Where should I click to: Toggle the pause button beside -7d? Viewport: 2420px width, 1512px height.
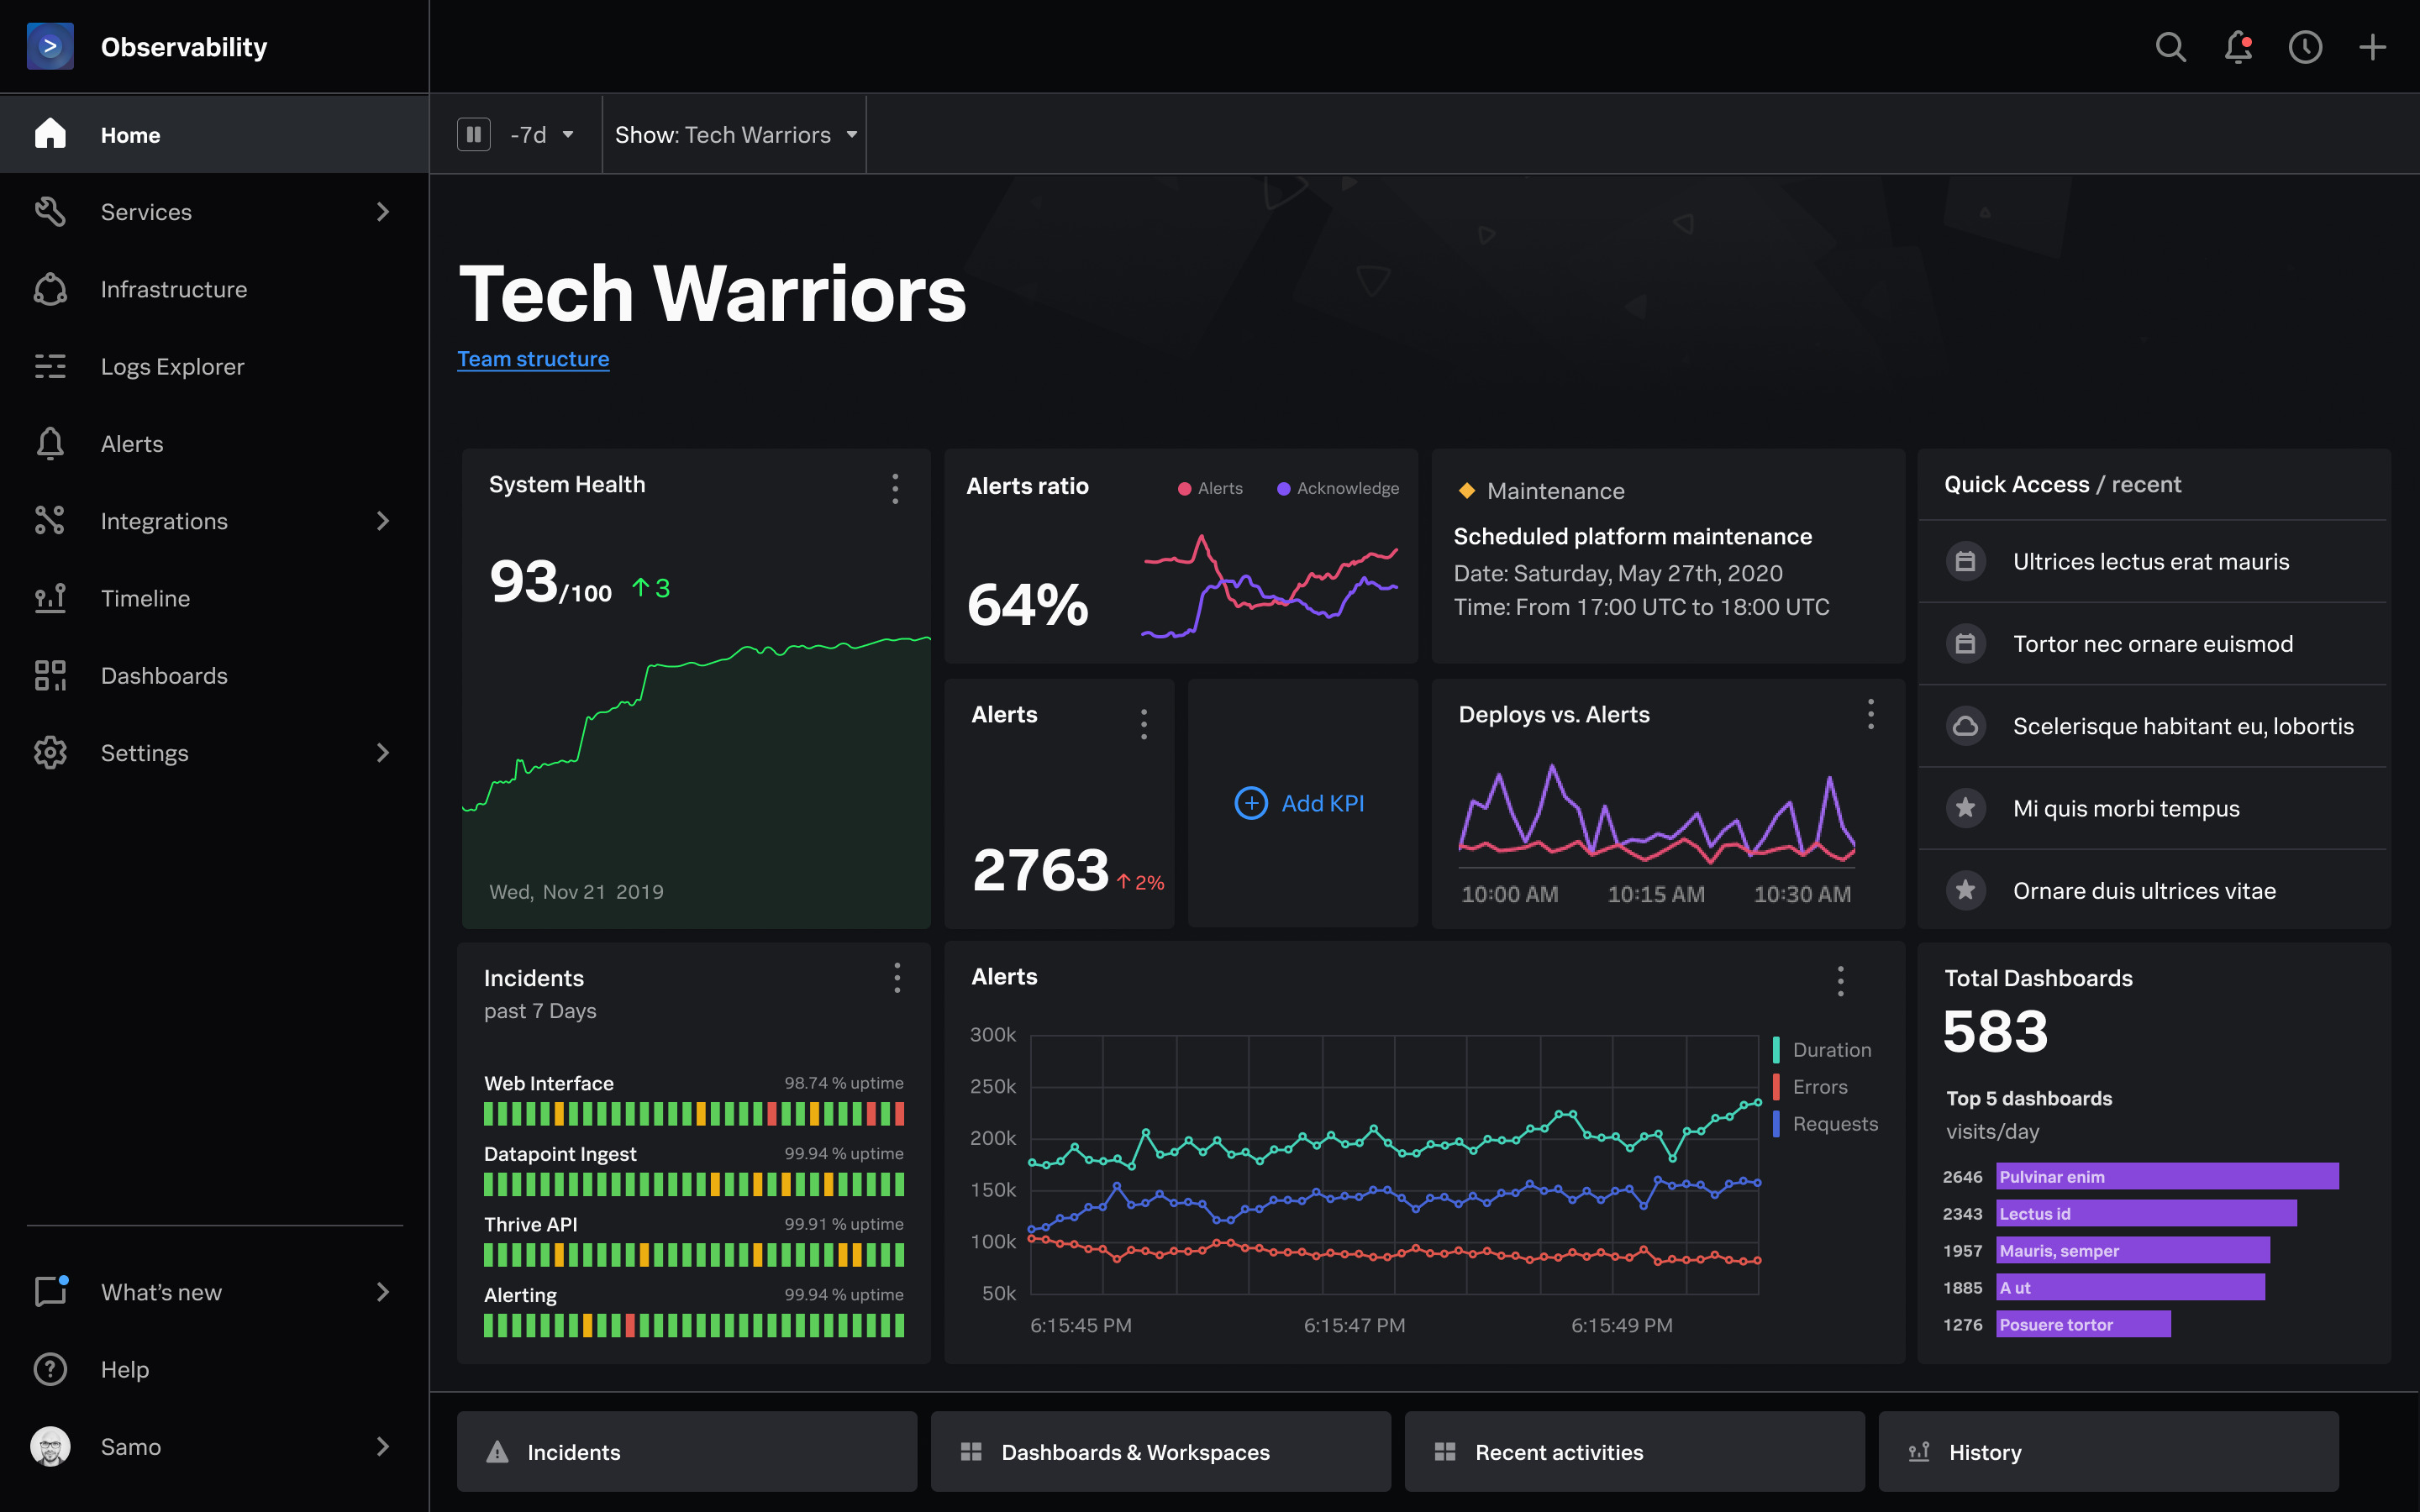coord(474,134)
